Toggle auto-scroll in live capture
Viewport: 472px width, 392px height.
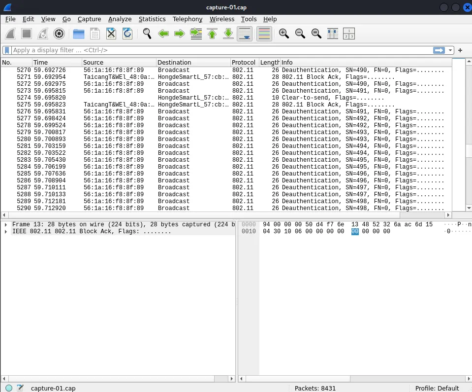click(245, 34)
